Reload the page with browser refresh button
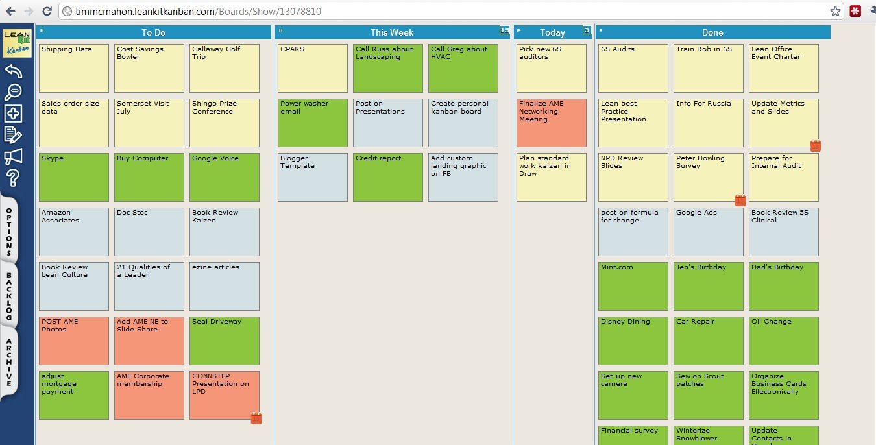 (47, 11)
